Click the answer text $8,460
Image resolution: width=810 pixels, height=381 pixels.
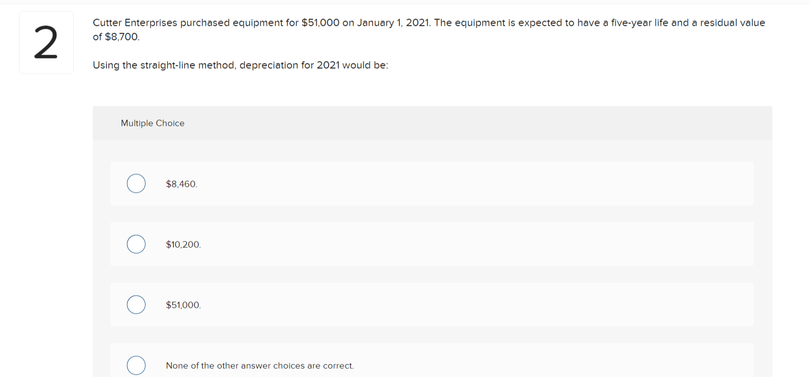[181, 184]
